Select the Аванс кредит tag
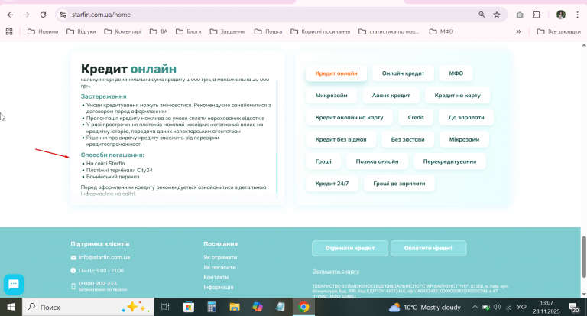Image resolution: width=587 pixels, height=316 pixels. 391,95
